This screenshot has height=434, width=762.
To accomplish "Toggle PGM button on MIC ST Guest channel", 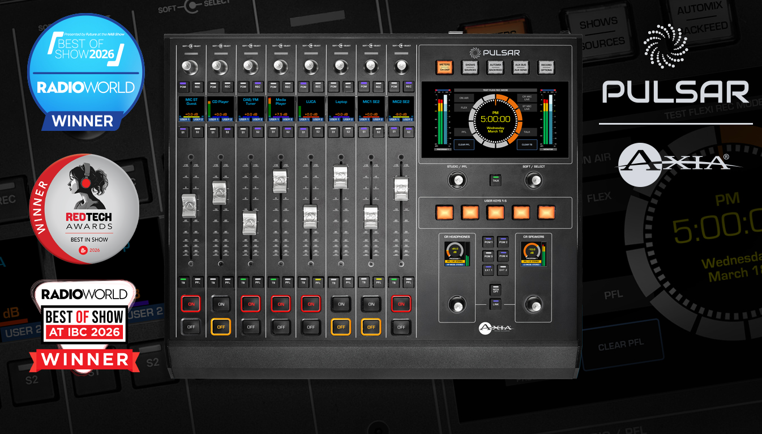I will pos(183,87).
